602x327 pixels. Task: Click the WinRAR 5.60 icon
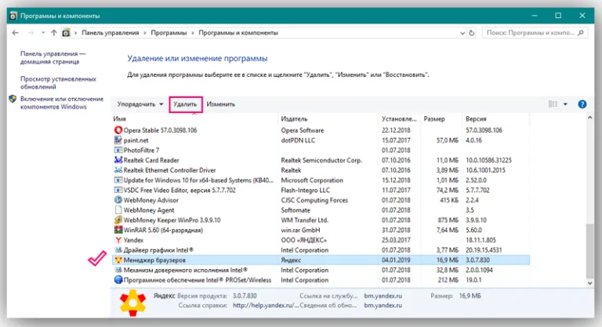click(118, 230)
